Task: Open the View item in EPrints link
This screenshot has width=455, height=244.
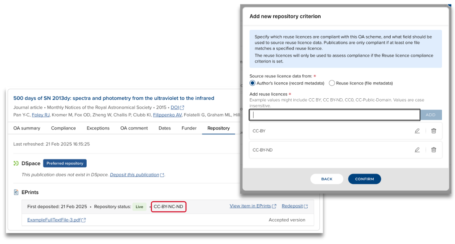Action: tap(250, 206)
